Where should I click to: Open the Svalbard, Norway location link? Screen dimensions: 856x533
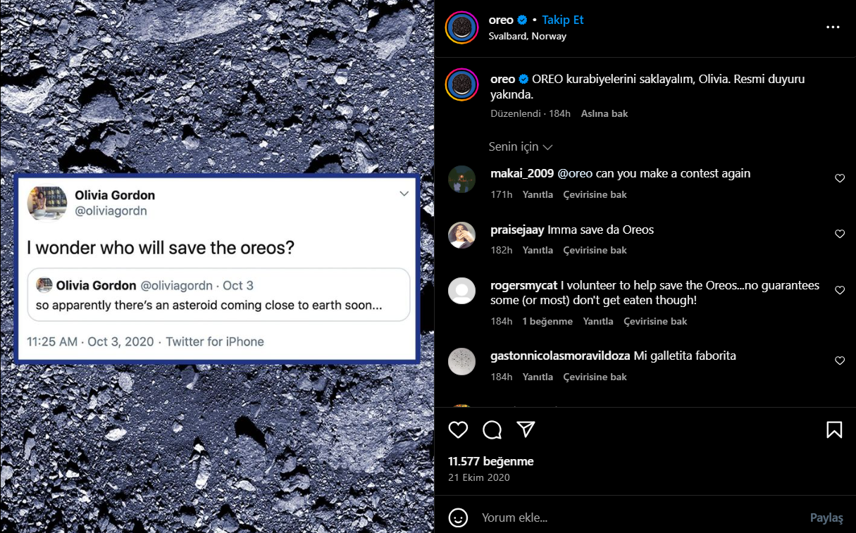pos(527,36)
